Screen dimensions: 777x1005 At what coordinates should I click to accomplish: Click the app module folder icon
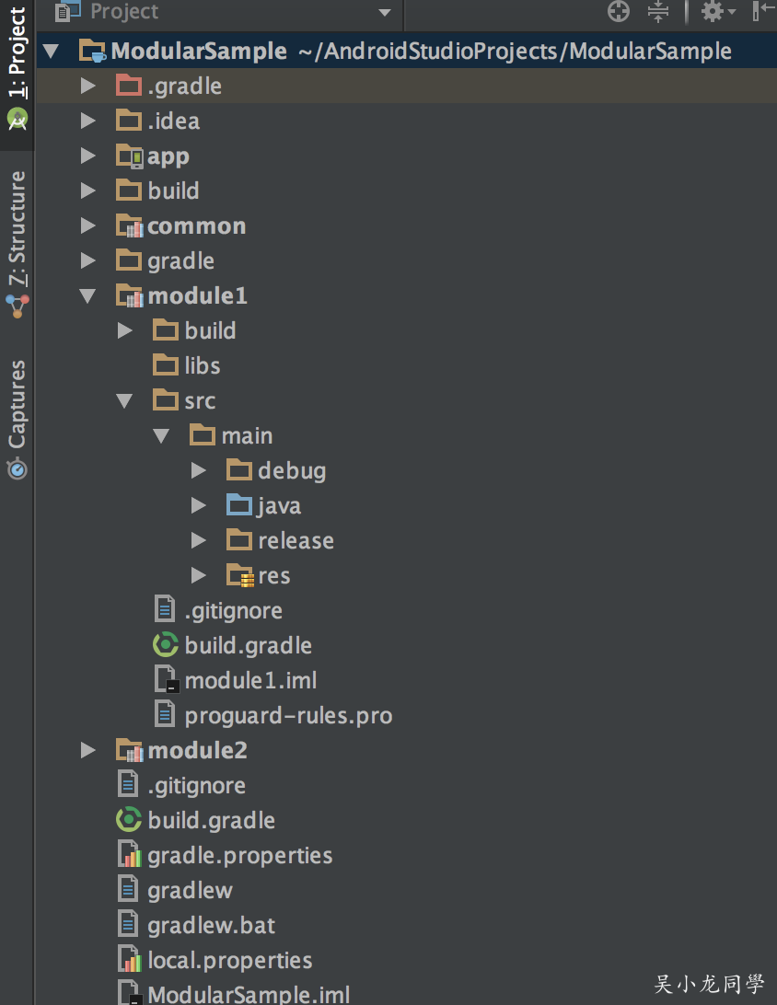click(130, 156)
